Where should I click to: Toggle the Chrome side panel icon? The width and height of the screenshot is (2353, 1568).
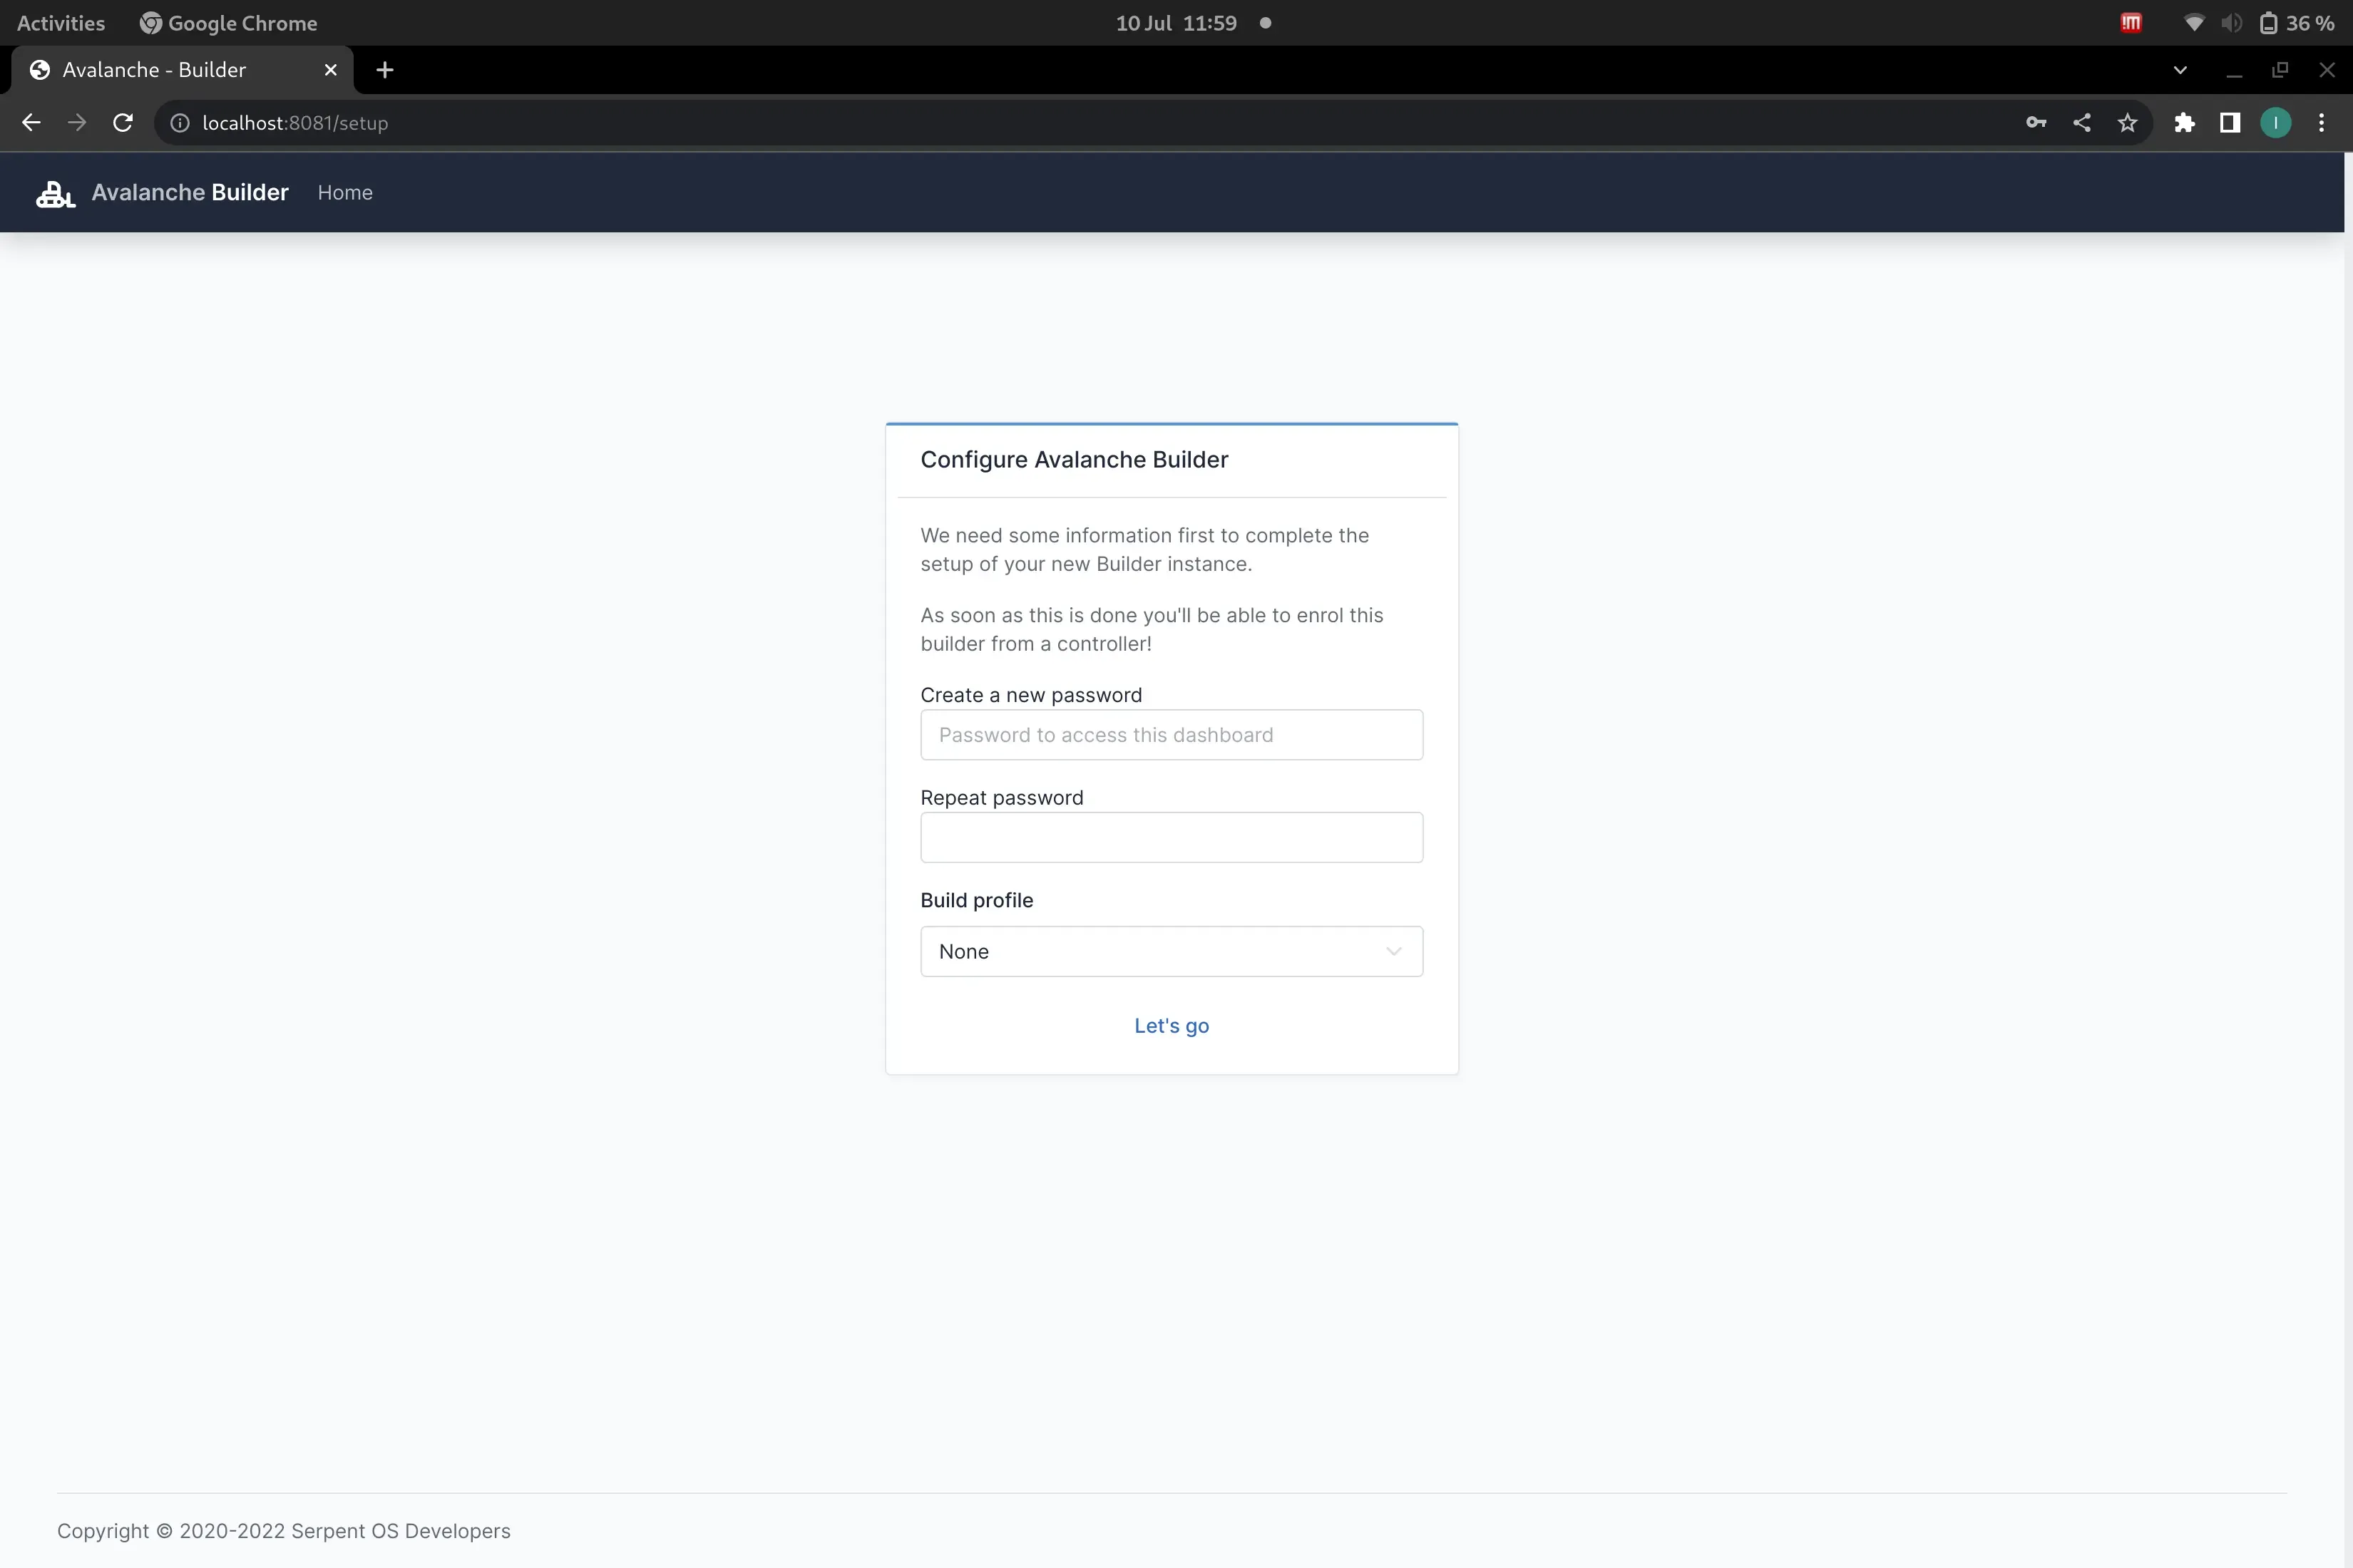(x=2230, y=123)
